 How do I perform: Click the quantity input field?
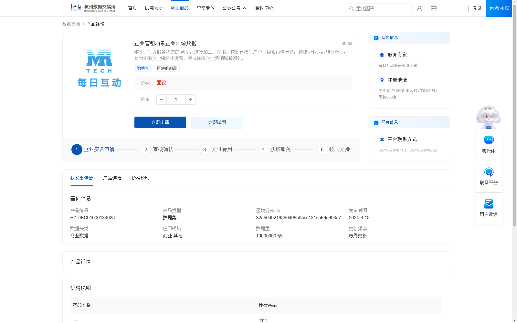tap(176, 99)
